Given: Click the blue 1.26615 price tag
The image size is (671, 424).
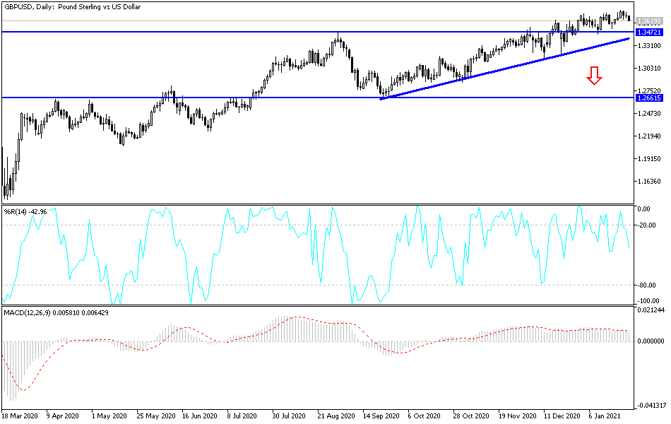Looking at the screenshot, I should coord(648,100).
